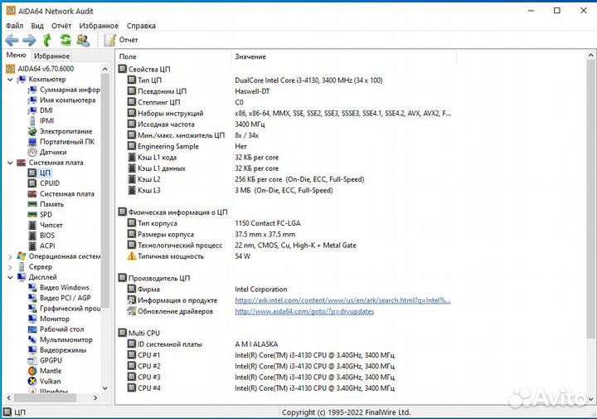Open the Справка menu

(141, 26)
